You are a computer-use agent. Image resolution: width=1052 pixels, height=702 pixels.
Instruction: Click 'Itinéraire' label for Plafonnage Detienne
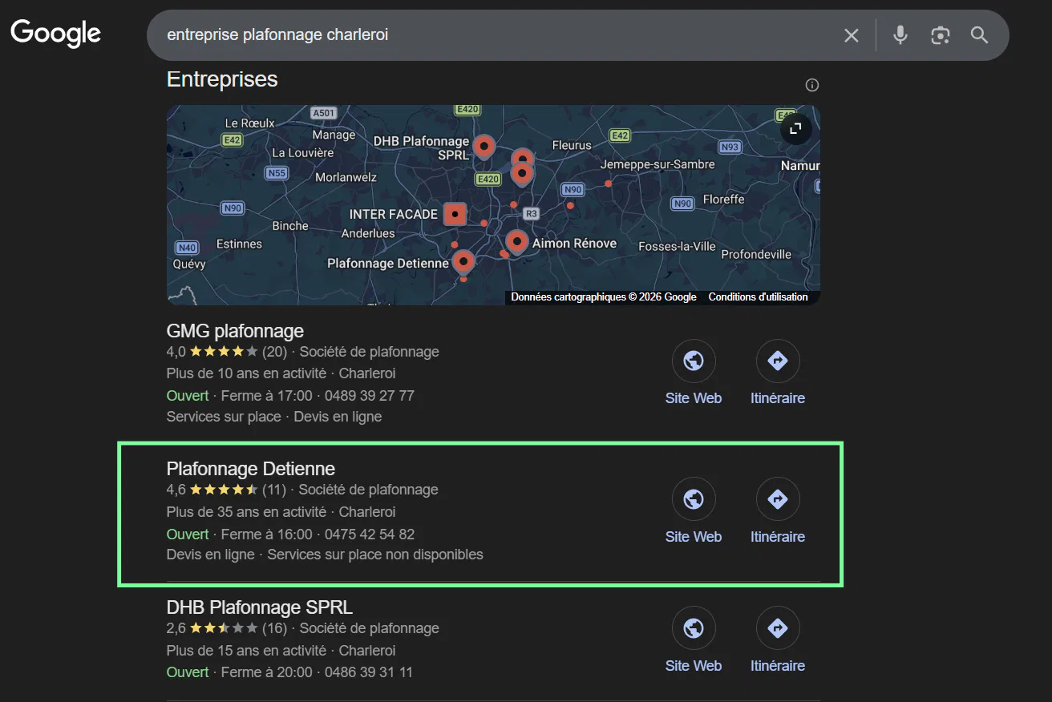pyautogui.click(x=778, y=537)
